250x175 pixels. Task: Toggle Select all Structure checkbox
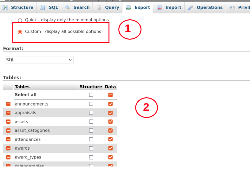pyautogui.click(x=91, y=95)
